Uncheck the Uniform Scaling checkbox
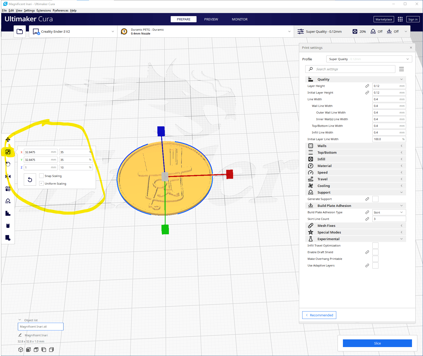Image resolution: width=423 pixels, height=356 pixels. pyautogui.click(x=41, y=184)
